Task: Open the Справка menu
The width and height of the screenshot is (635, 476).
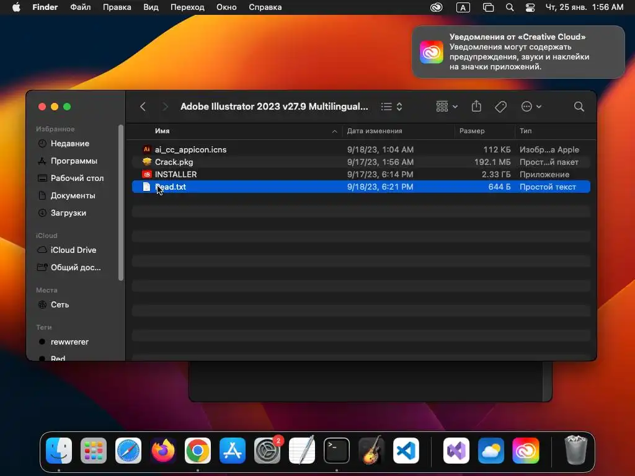Action: point(265,7)
